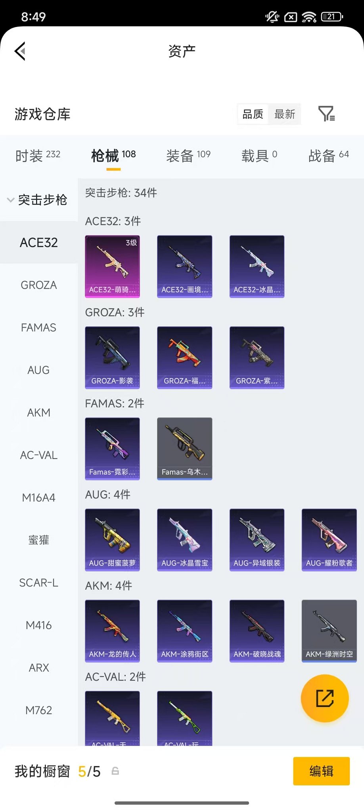Select SCAR-L in the weapon sidebar

click(x=39, y=583)
